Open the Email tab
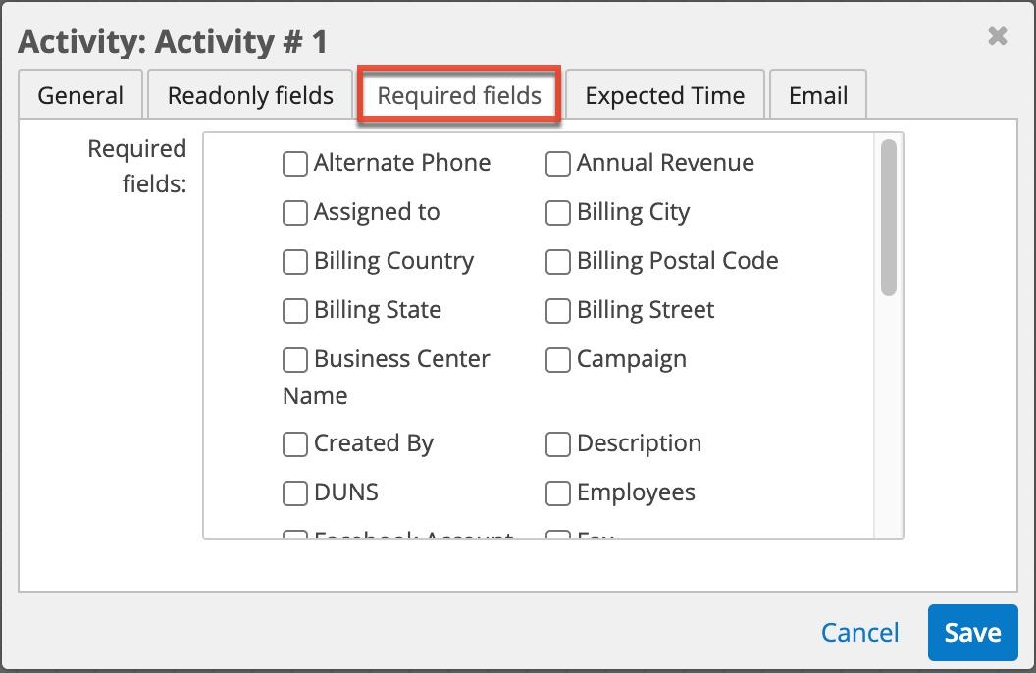 (x=818, y=96)
